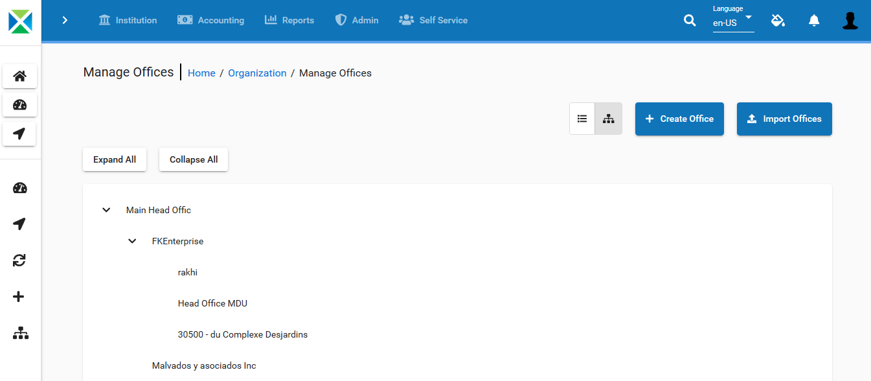Image resolution: width=871 pixels, height=381 pixels.
Task: Click the lower navigation arrow icon in the sidebar
Action: (x=20, y=224)
